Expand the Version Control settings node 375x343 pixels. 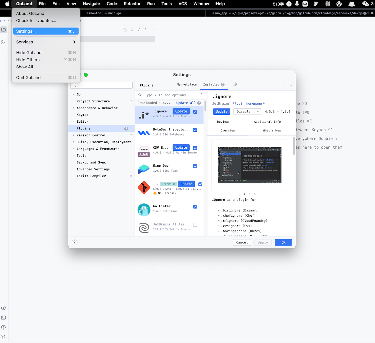click(73, 135)
